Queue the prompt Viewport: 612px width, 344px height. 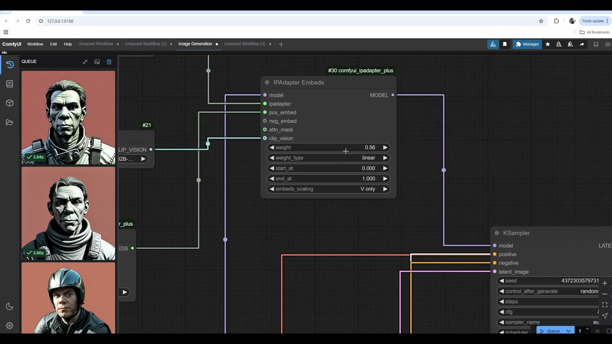click(550, 331)
